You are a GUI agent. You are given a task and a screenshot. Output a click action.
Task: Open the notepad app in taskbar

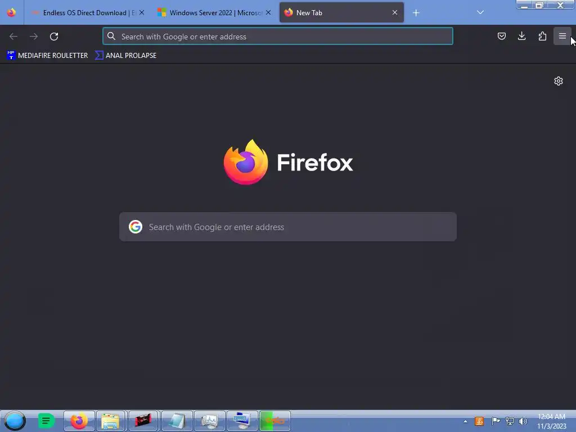(177, 421)
